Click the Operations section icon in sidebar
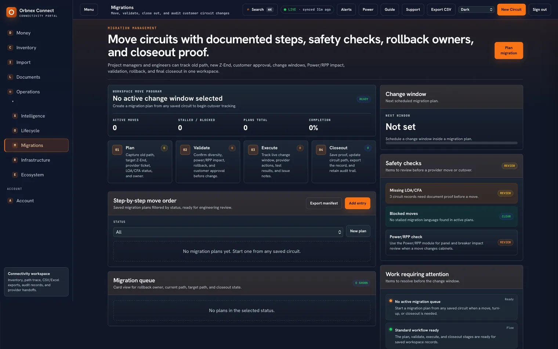This screenshot has width=558, height=349. pyautogui.click(x=10, y=91)
